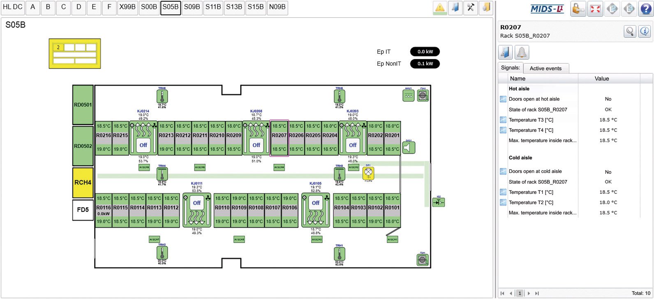Go to first page of signals
The width and height of the screenshot is (654, 299).
502,293
